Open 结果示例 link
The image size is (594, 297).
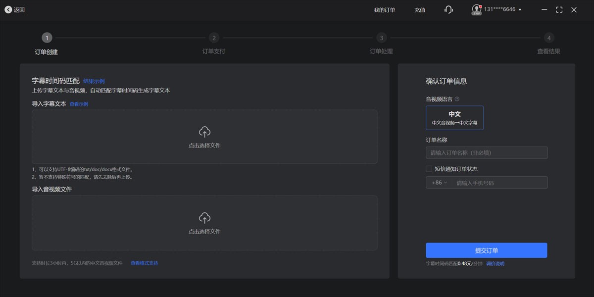tap(94, 81)
